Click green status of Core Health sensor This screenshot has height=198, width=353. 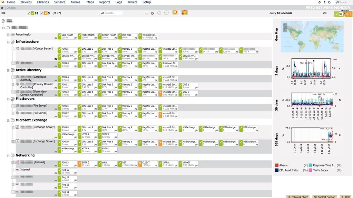coord(59,36)
